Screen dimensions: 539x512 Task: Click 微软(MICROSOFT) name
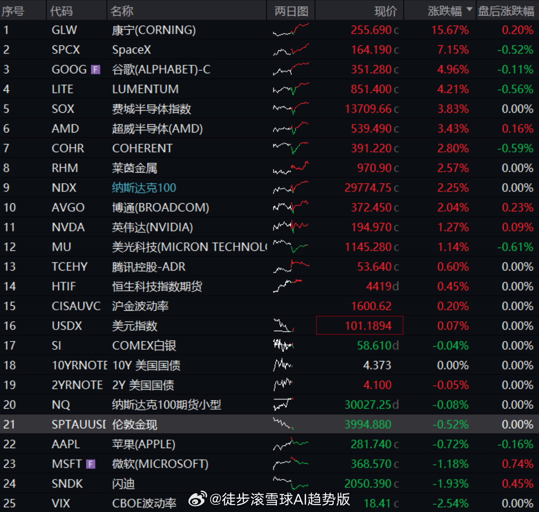pyautogui.click(x=160, y=464)
